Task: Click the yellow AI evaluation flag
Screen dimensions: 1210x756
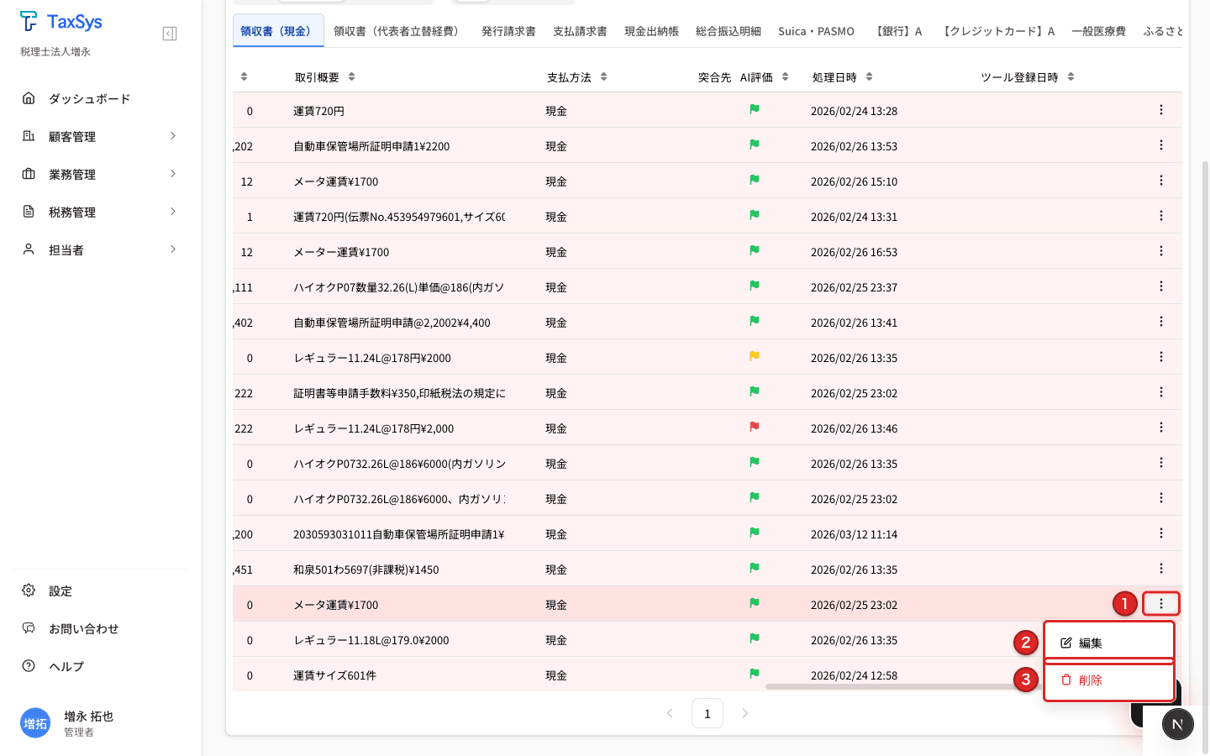Action: tap(755, 356)
